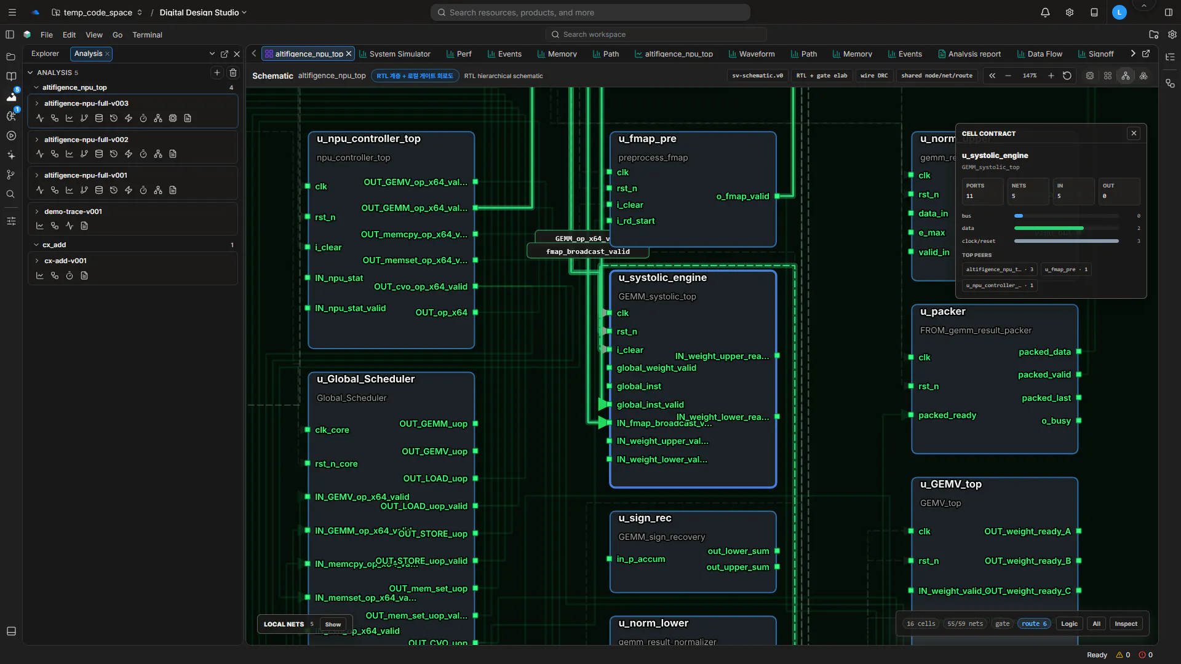Open settings gear in the top bar
Screen dimensions: 1181x664
[1070, 12]
